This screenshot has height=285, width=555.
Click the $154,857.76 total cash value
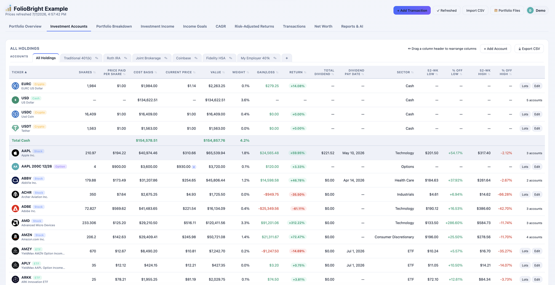coord(214,141)
